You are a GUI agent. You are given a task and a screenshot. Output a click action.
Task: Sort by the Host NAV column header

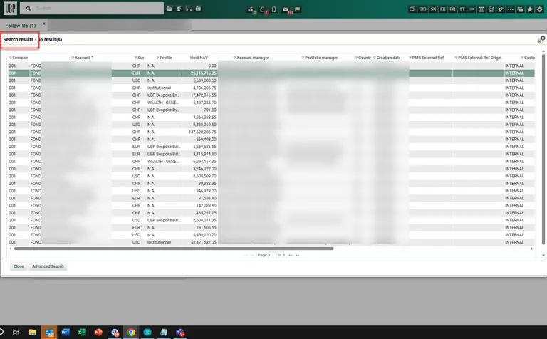[199, 58]
